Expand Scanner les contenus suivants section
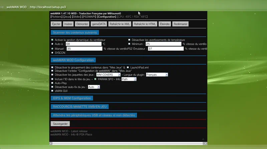 point(75,32)
